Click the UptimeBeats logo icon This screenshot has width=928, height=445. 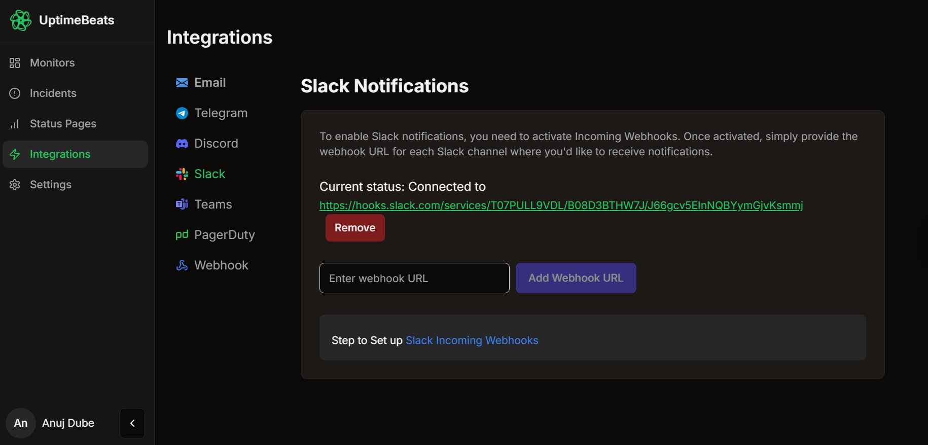[x=21, y=20]
